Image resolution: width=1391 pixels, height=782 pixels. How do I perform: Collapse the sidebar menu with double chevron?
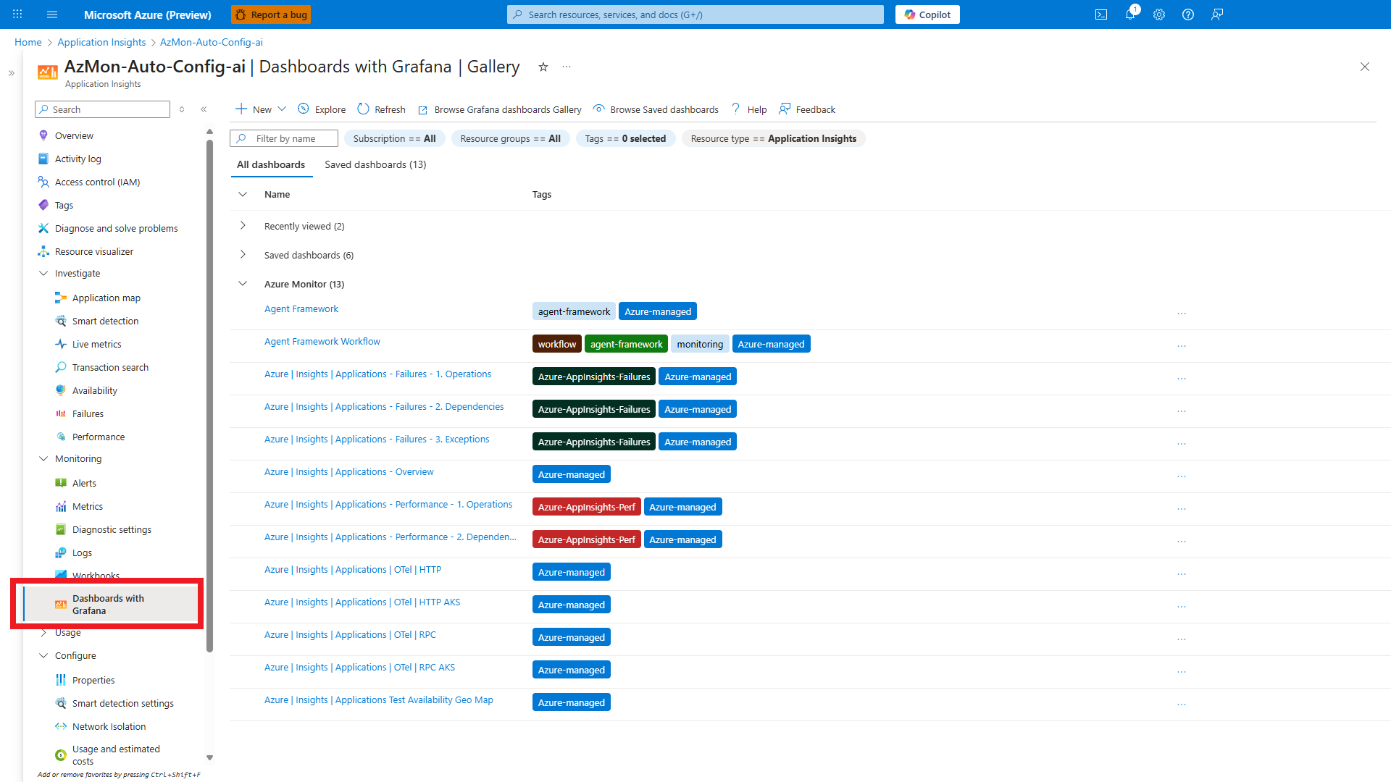(204, 109)
